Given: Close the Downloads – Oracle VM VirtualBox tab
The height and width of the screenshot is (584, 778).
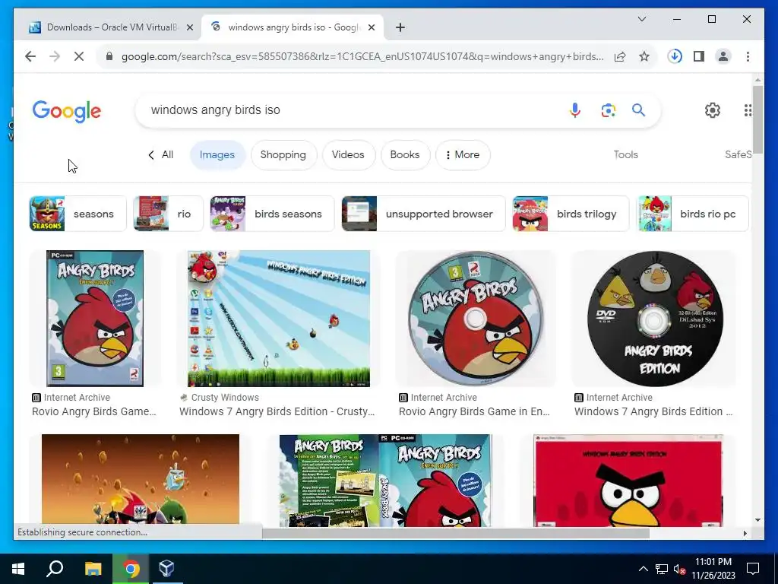Looking at the screenshot, I should (189, 27).
